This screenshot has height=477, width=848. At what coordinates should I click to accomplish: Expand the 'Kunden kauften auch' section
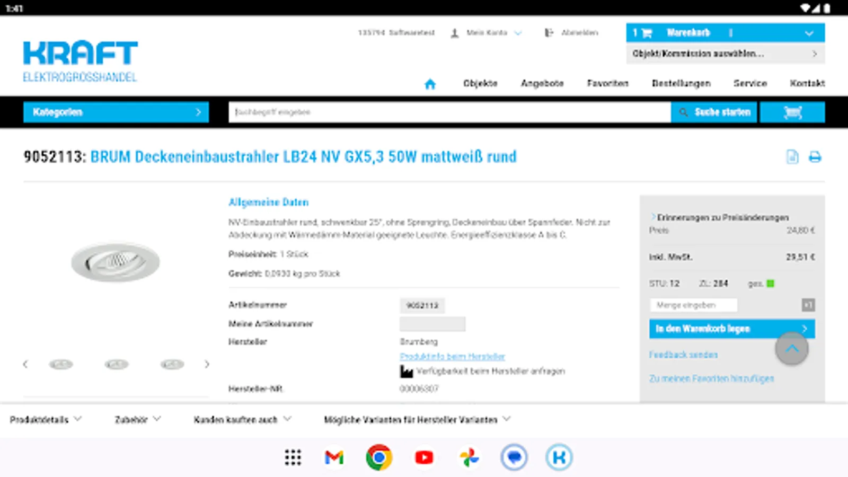click(x=241, y=419)
